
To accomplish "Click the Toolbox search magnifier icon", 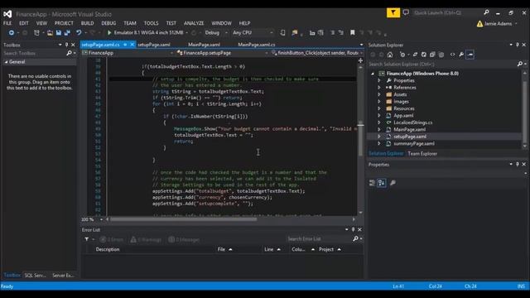I will (x=69, y=53).
